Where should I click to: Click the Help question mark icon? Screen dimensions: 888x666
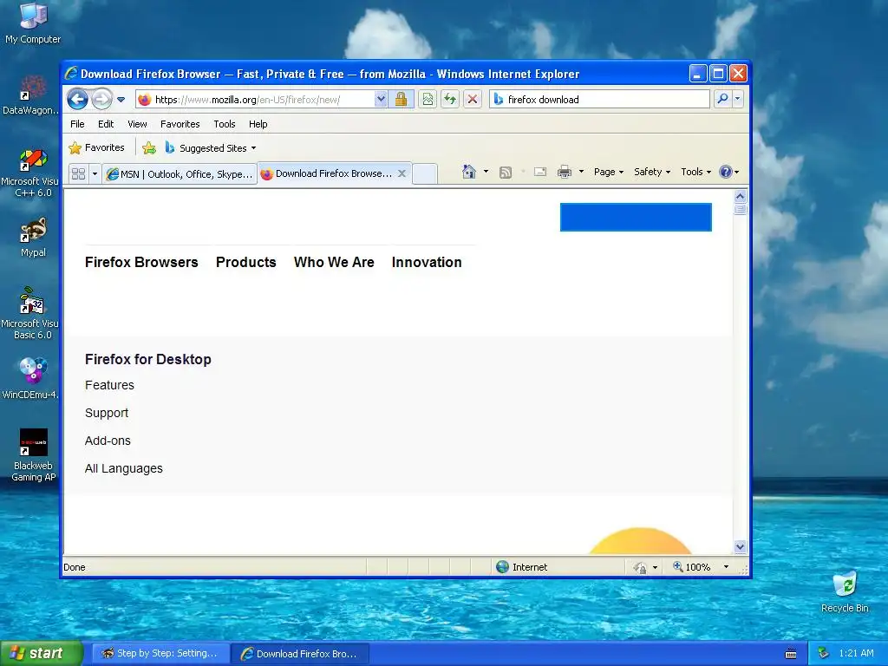pyautogui.click(x=726, y=172)
